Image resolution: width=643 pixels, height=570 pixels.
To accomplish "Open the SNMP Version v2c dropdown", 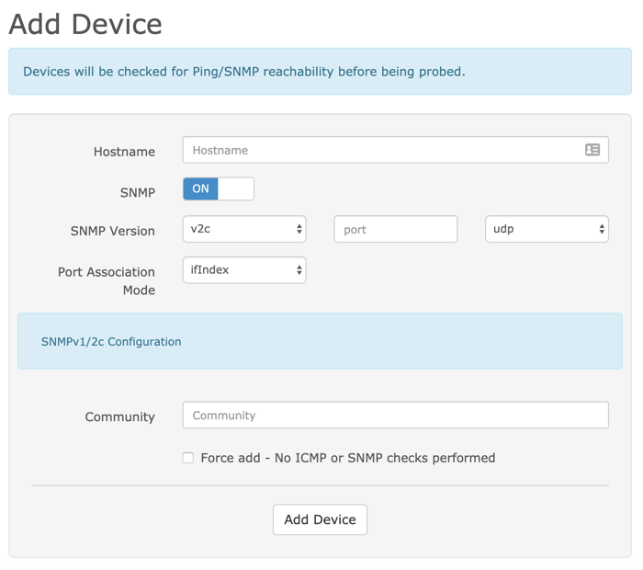I will click(244, 229).
